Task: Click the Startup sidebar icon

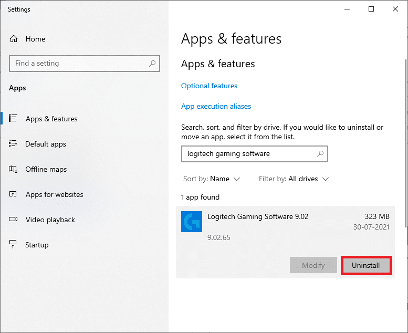Action: [x=14, y=245]
